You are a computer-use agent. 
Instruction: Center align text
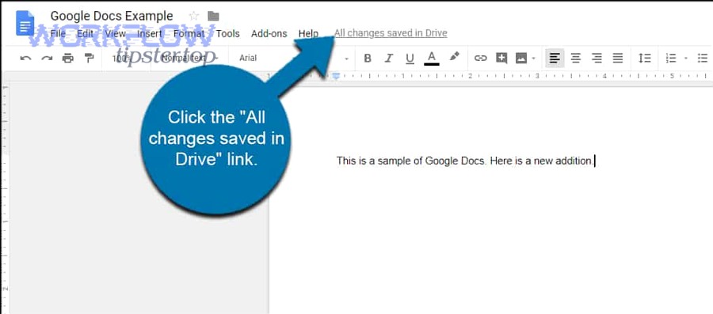tap(576, 58)
